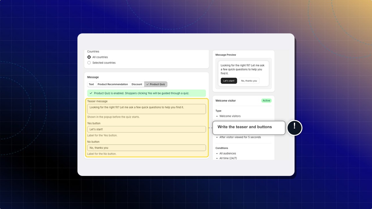
Task: Click the All audiences condition
Action: (x=228, y=154)
